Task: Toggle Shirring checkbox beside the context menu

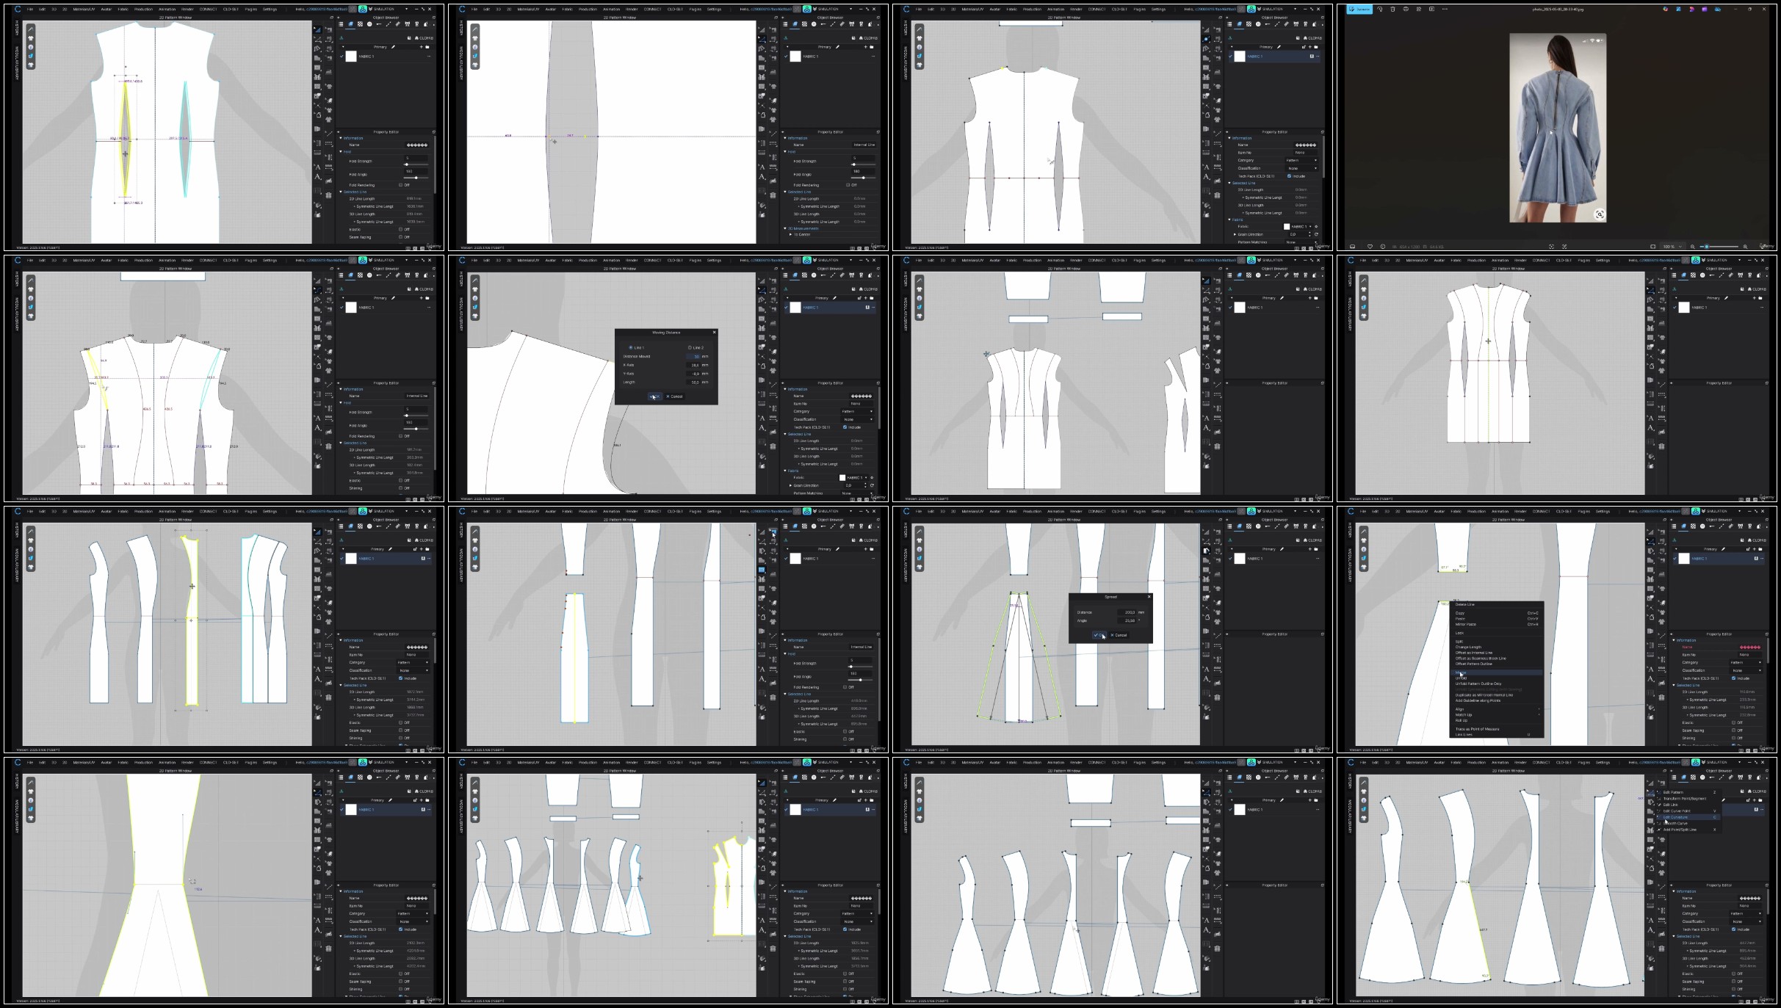Action: pyautogui.click(x=1734, y=738)
